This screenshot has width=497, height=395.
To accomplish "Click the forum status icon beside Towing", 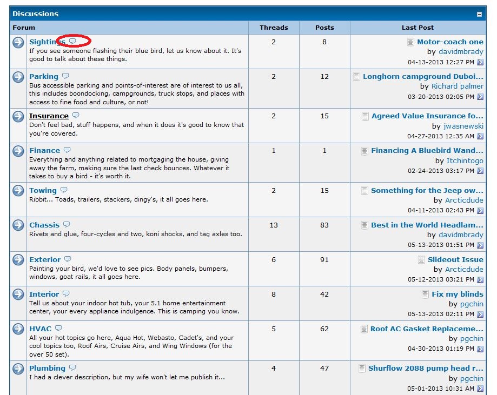I will [18, 191].
